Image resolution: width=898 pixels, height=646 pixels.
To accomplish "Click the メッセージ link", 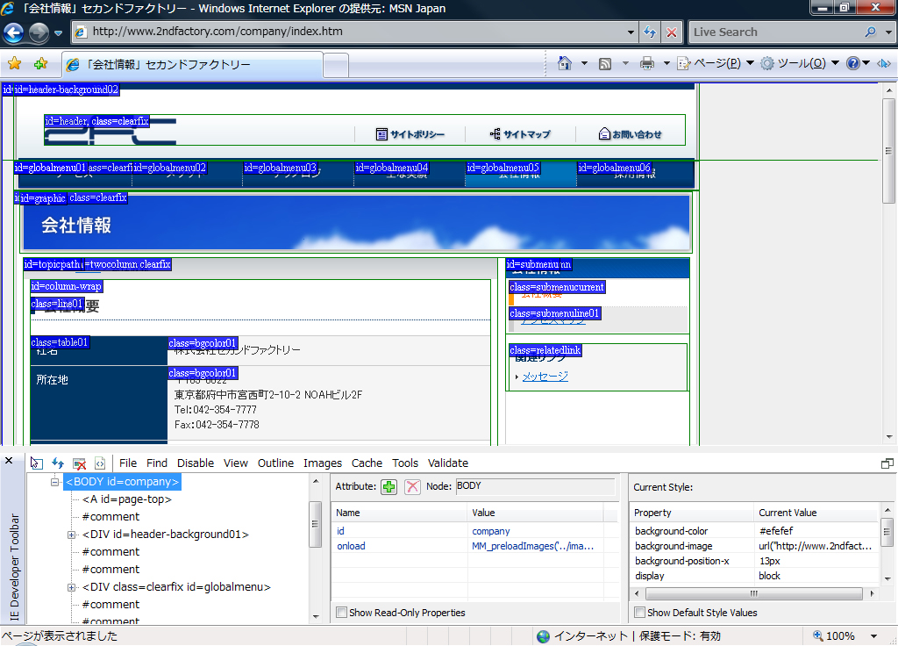I will [545, 377].
